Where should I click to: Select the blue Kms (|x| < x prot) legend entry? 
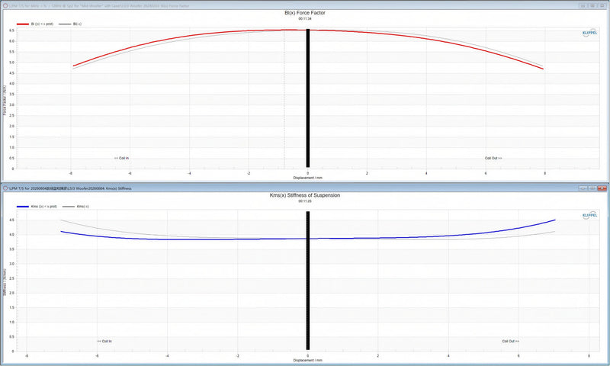[37, 207]
